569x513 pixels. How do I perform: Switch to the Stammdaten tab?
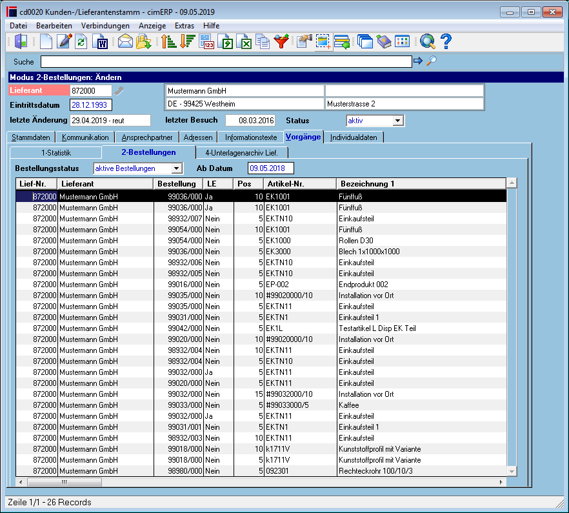tap(31, 137)
